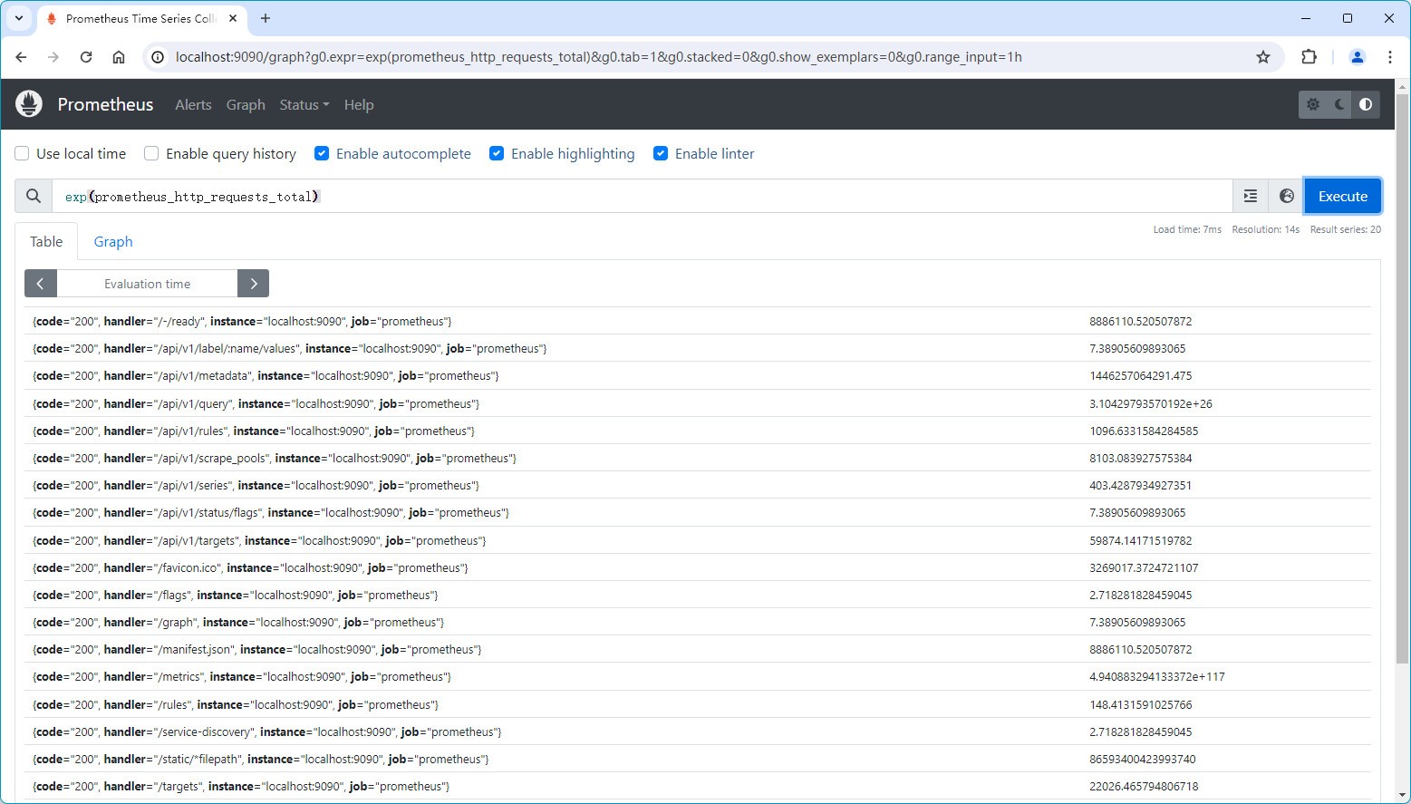Select the /-/ready handler series row

(x=697, y=321)
